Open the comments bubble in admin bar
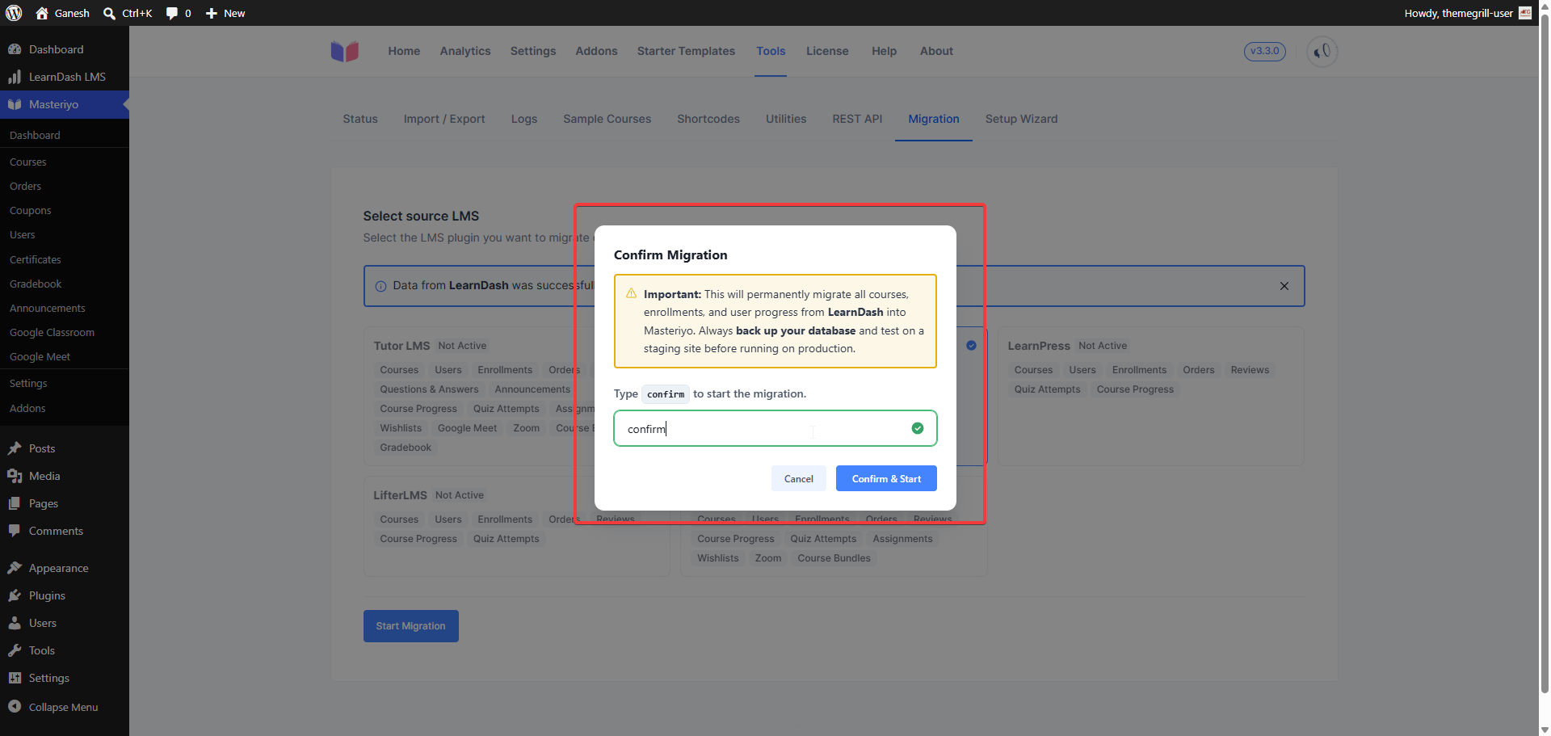This screenshot has width=1551, height=736. pyautogui.click(x=179, y=13)
